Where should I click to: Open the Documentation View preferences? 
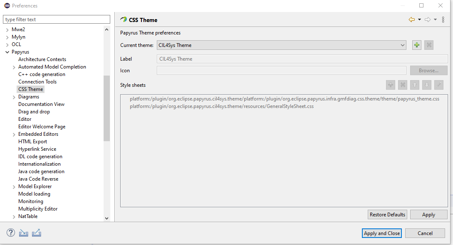point(41,104)
